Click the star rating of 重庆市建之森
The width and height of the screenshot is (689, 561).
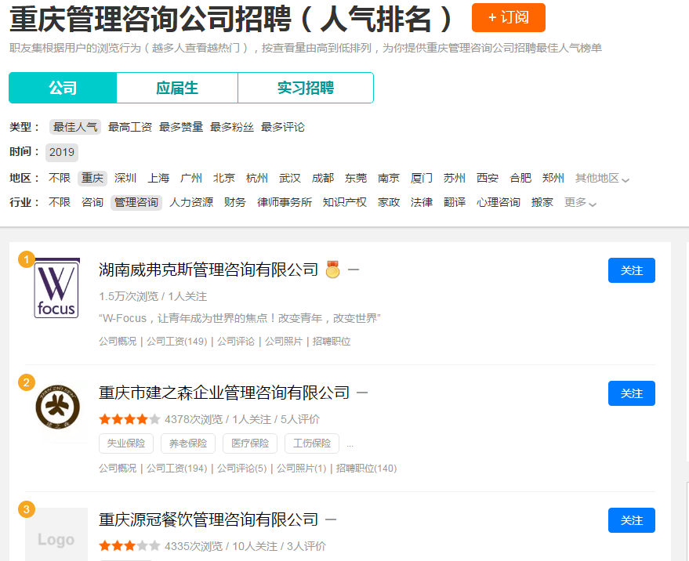pyautogui.click(x=129, y=419)
